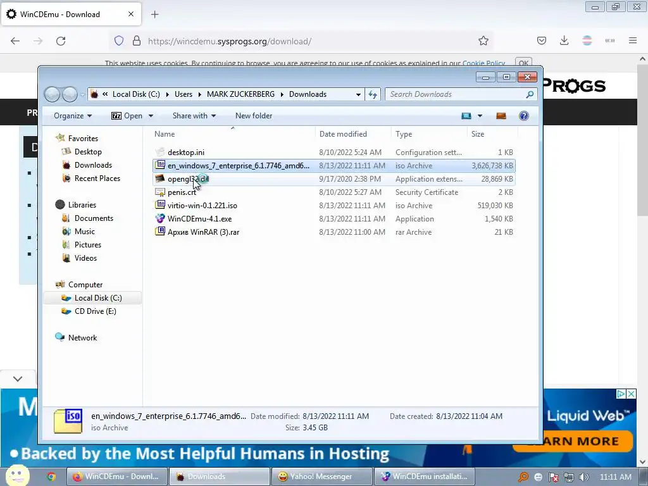Click the magnifier tray icon
This screenshot has width=648, height=486.
click(x=523, y=477)
